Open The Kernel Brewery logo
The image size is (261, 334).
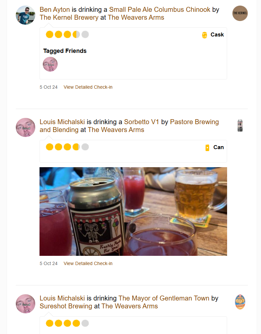coord(240,13)
